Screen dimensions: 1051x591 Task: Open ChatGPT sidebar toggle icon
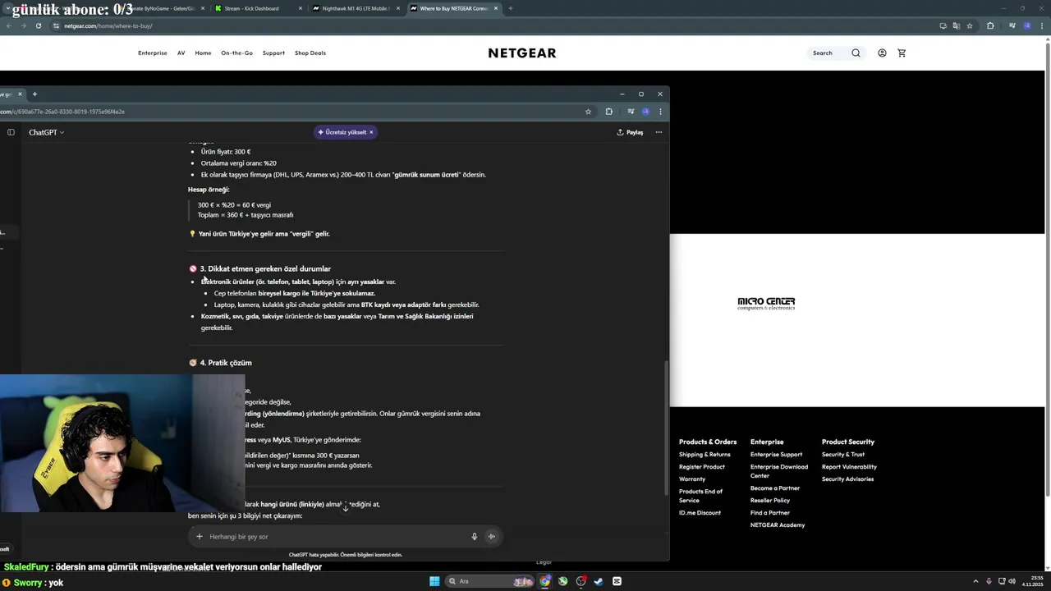(11, 132)
